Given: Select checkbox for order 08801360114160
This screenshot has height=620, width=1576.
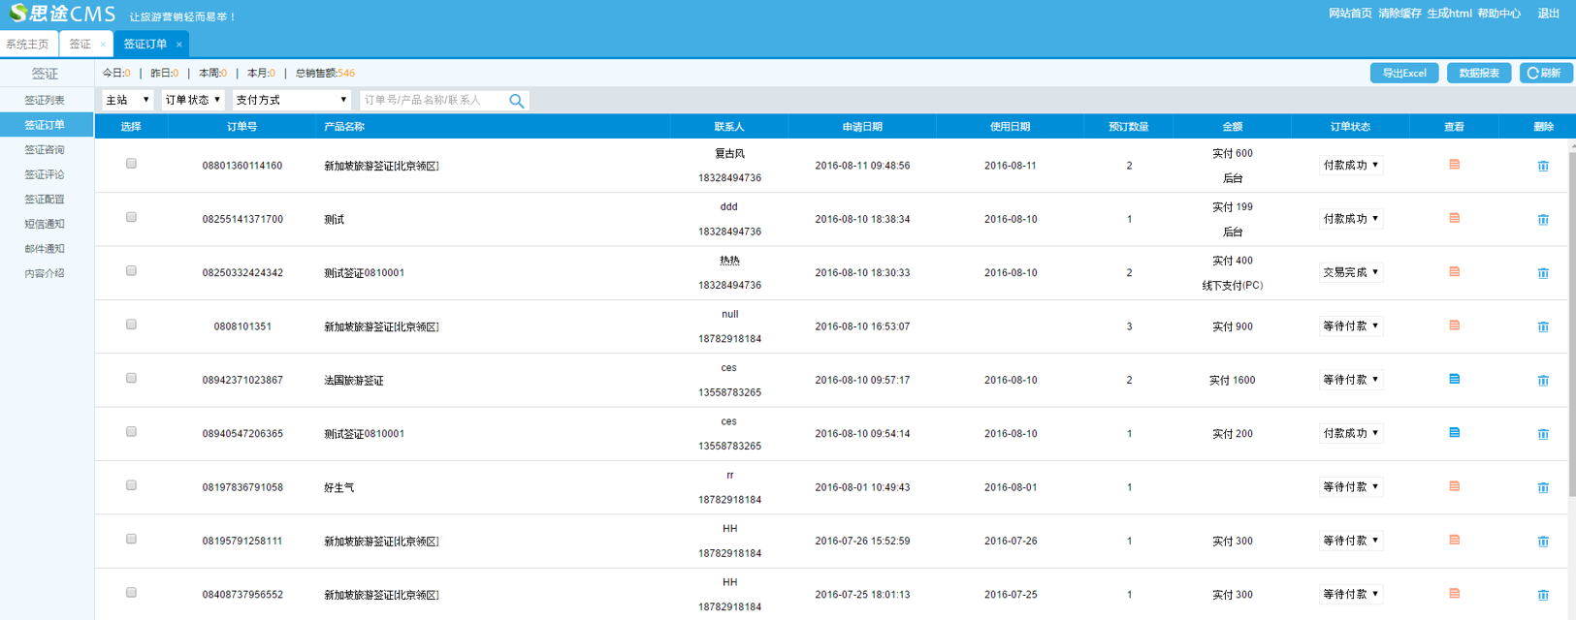Looking at the screenshot, I should point(131,164).
